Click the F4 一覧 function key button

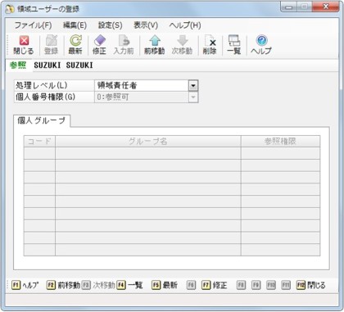tap(129, 285)
